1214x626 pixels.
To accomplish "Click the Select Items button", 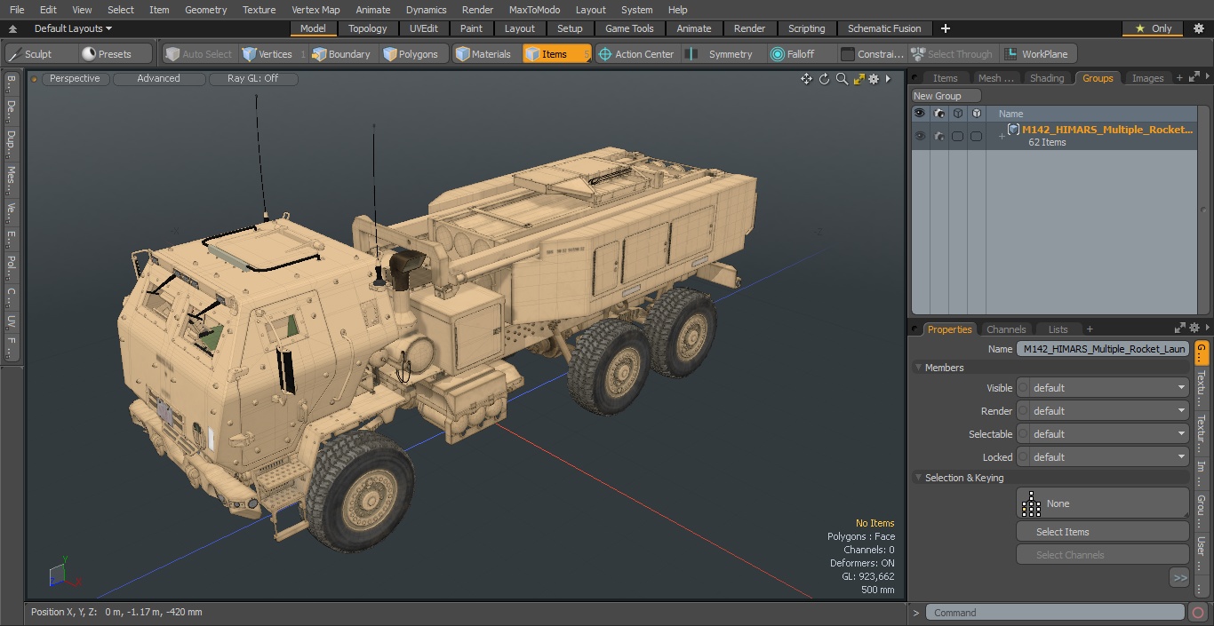I will pyautogui.click(x=1102, y=532).
